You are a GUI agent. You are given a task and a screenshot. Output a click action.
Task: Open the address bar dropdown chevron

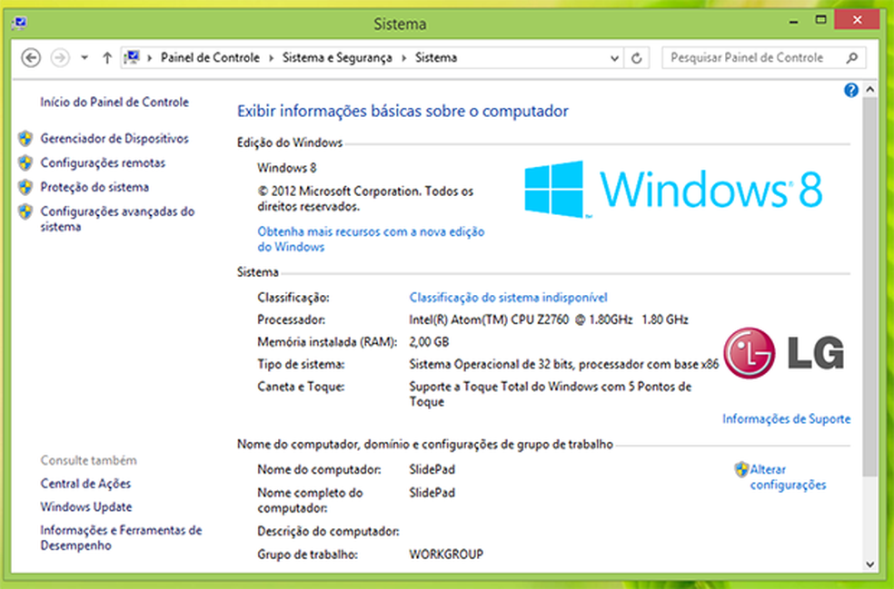pos(614,57)
